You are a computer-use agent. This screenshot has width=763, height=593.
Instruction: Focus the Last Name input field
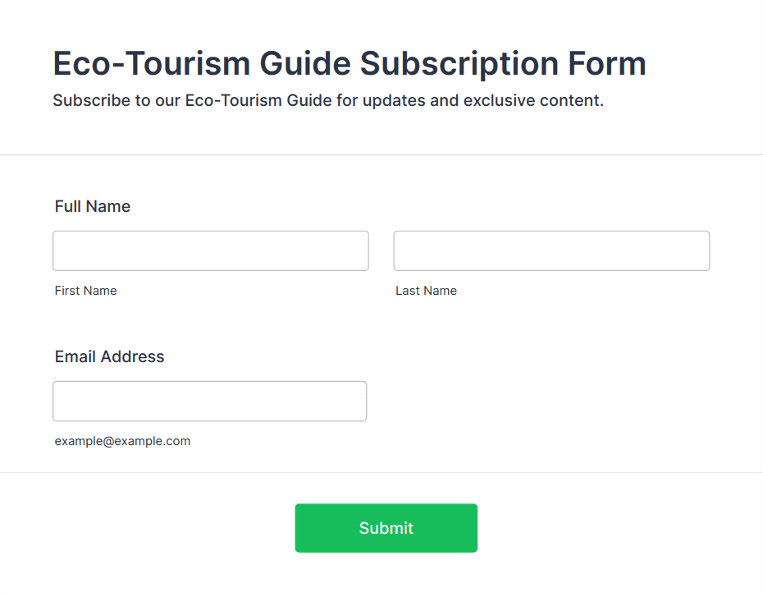coord(551,251)
